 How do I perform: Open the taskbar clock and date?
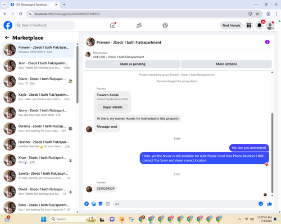pos(264,219)
